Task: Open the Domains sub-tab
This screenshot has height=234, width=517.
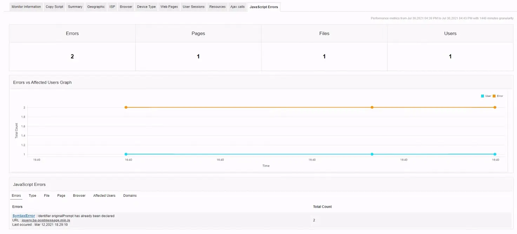Action: (130, 195)
